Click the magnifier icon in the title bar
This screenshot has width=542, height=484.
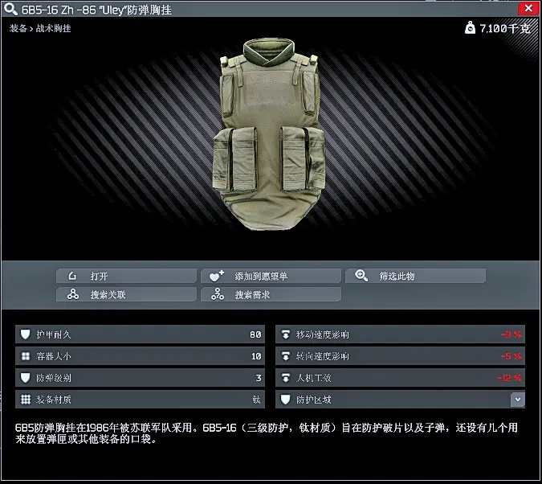click(10, 10)
